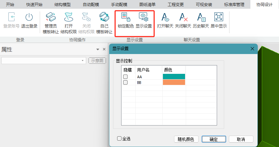This screenshot has width=279, height=147.
Task: Open the 标准库管理 tab
Action: click(x=234, y=4)
